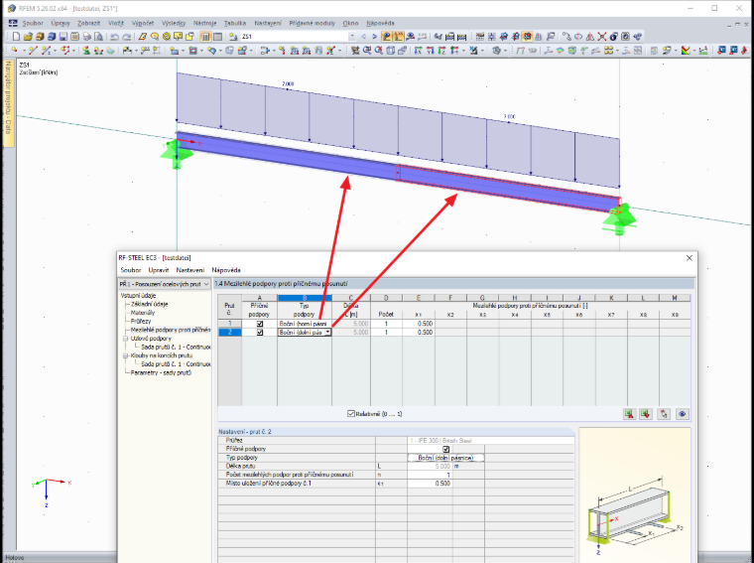This screenshot has height=563, width=754.
Task: Click the nodal support tool icon
Action: (86, 50)
